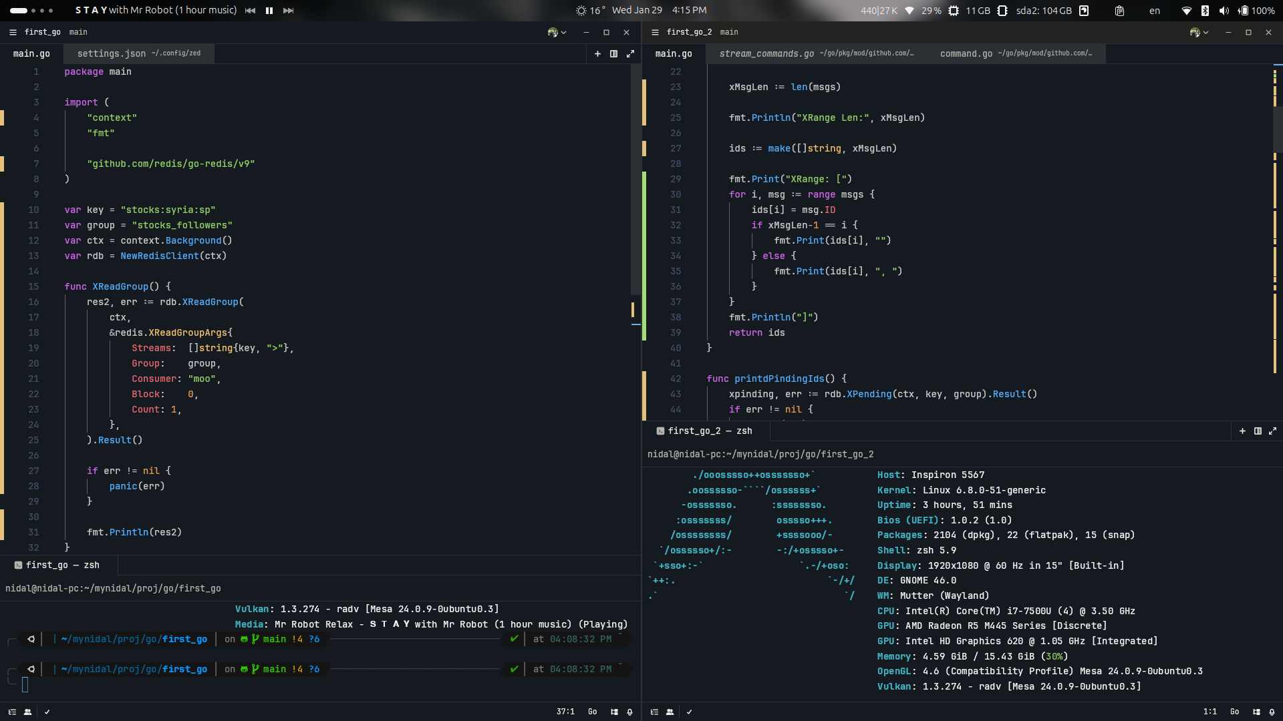Viewport: 1283px width, 721px height.
Task: Select main.go tab in first_go_2 window
Action: (674, 54)
